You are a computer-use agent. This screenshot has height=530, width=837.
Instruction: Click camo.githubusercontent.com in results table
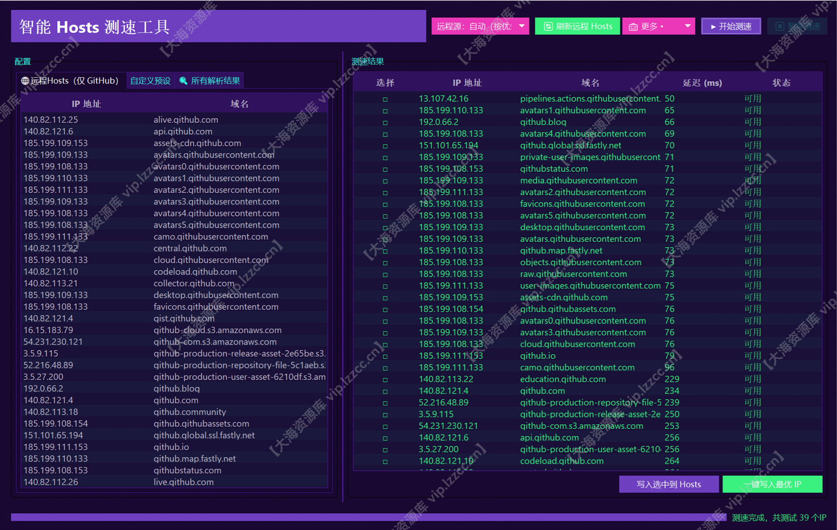577,367
